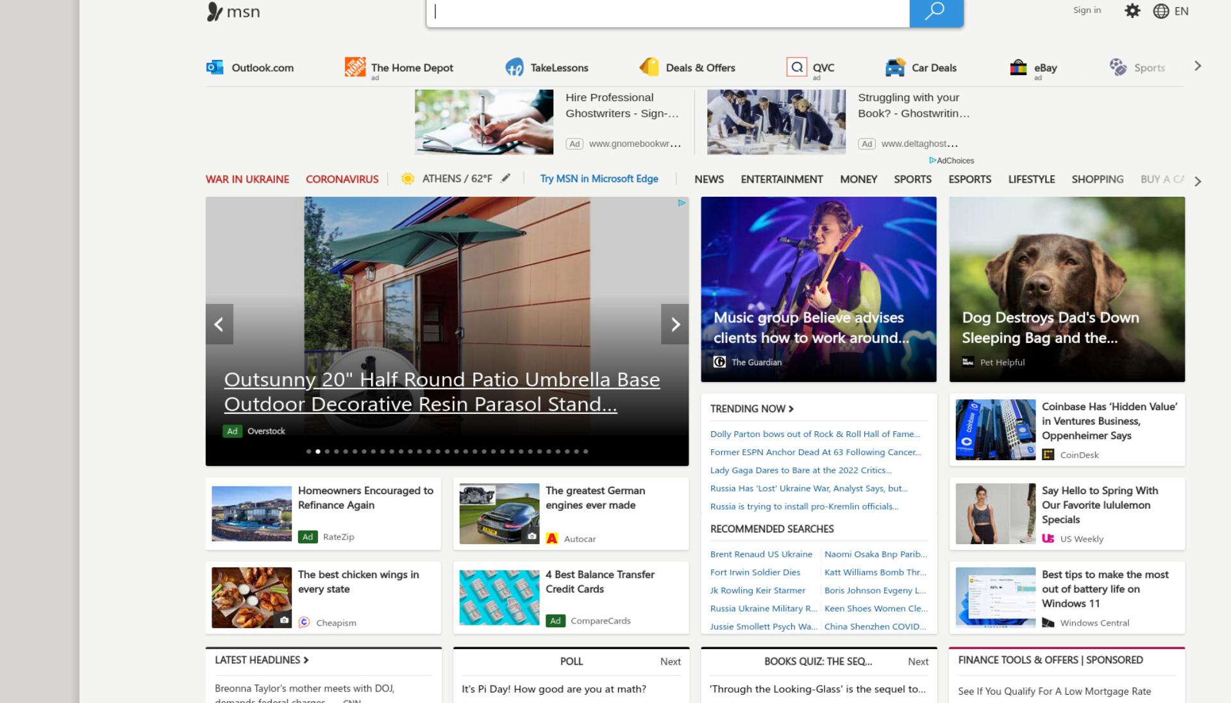
Task: Open the SHOPPING tab
Action: (x=1097, y=179)
